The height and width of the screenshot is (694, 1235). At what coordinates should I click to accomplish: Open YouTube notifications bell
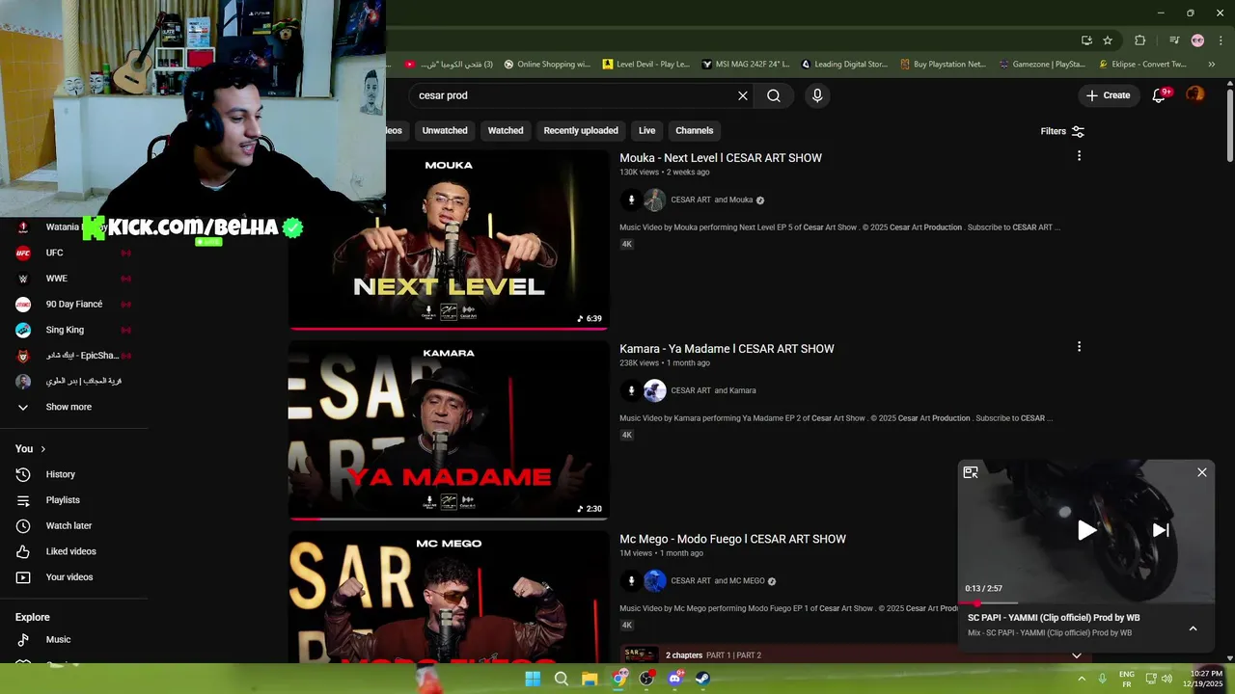1160,94
